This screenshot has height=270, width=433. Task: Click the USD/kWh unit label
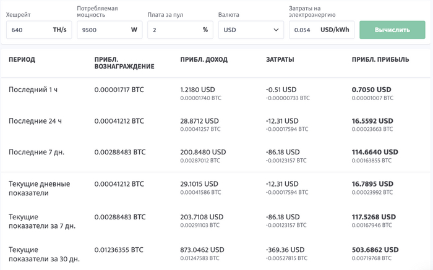tap(335, 30)
